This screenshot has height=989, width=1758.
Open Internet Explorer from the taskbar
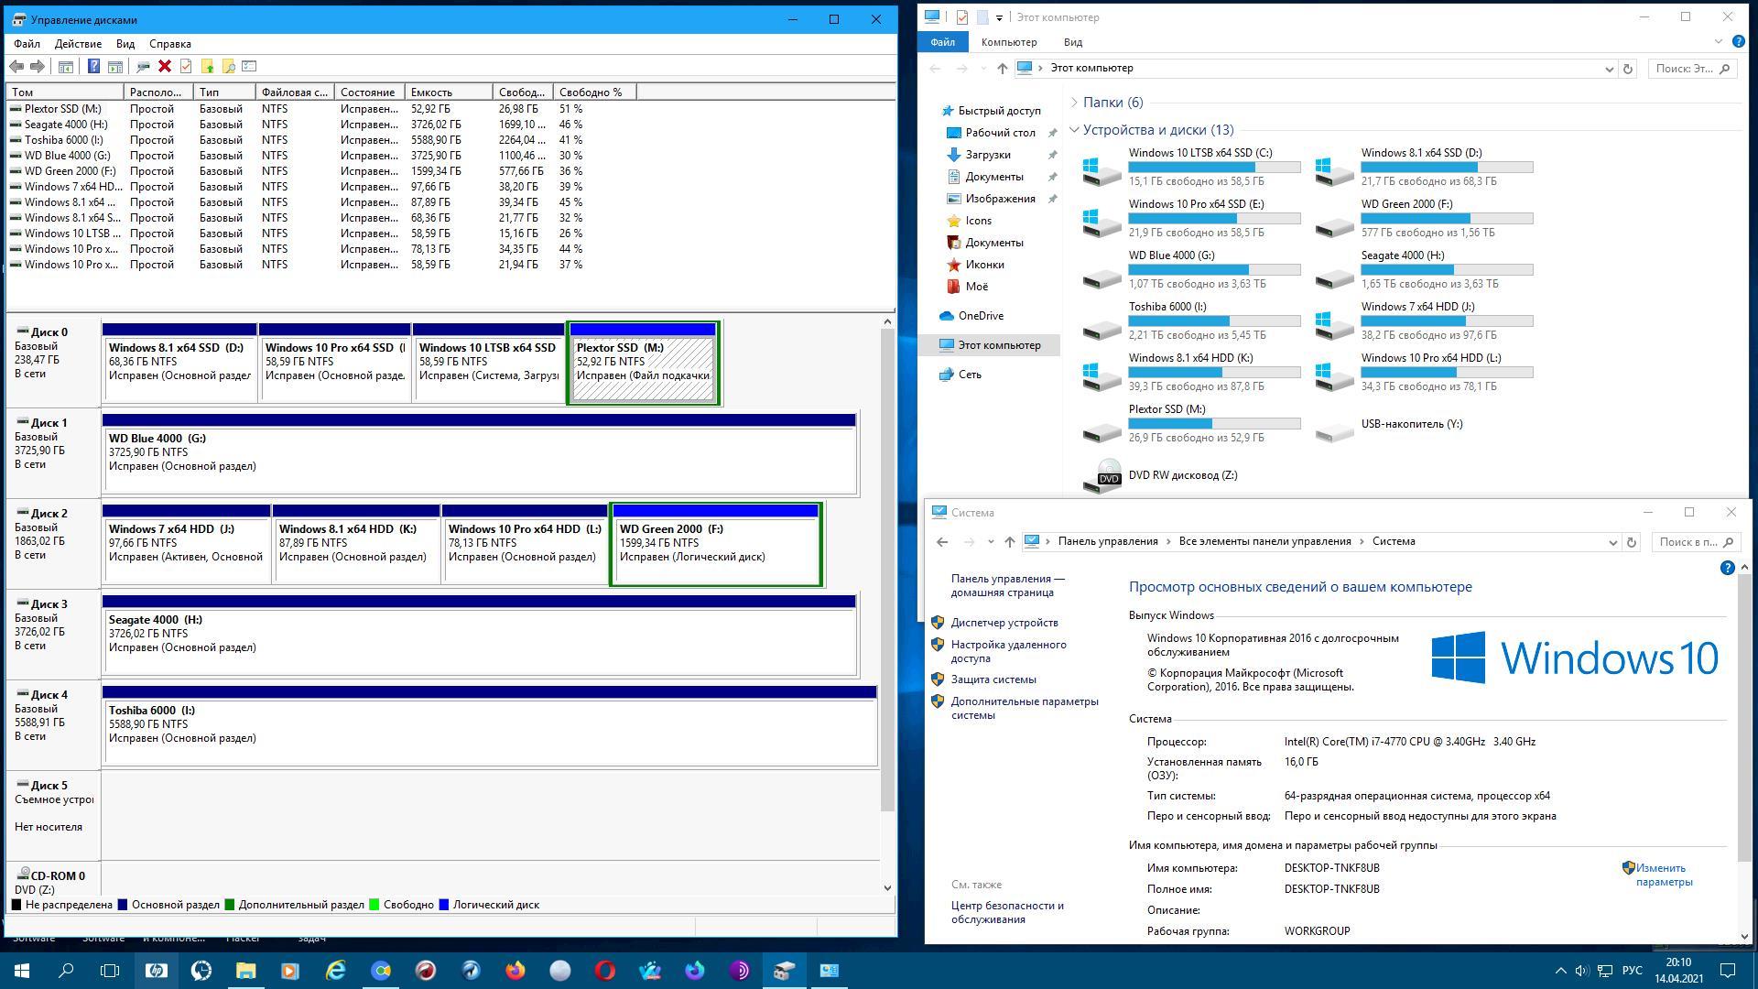pos(336,971)
